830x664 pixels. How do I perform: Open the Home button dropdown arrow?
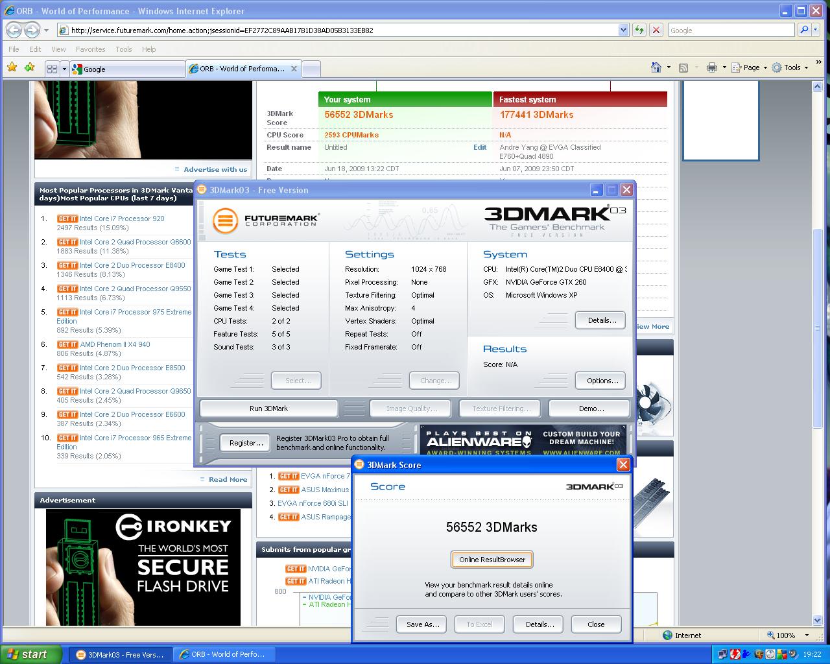pos(669,67)
